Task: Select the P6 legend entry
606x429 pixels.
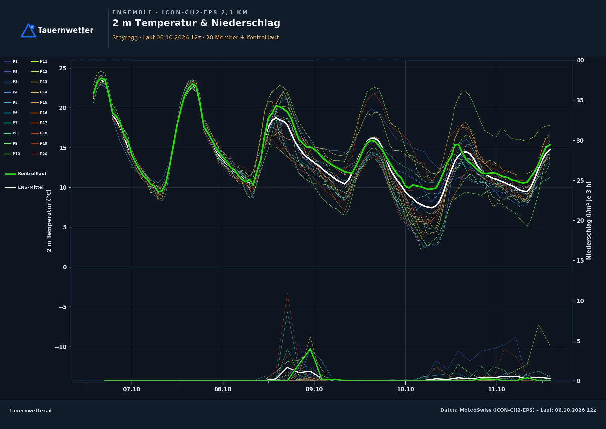Action: coord(11,113)
